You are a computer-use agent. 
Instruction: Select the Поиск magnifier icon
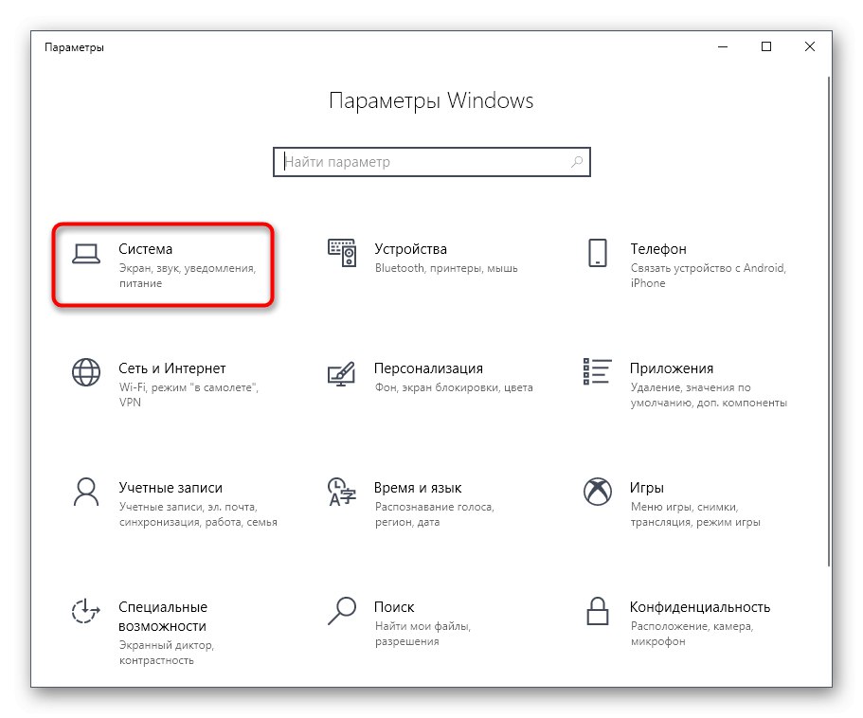342,611
